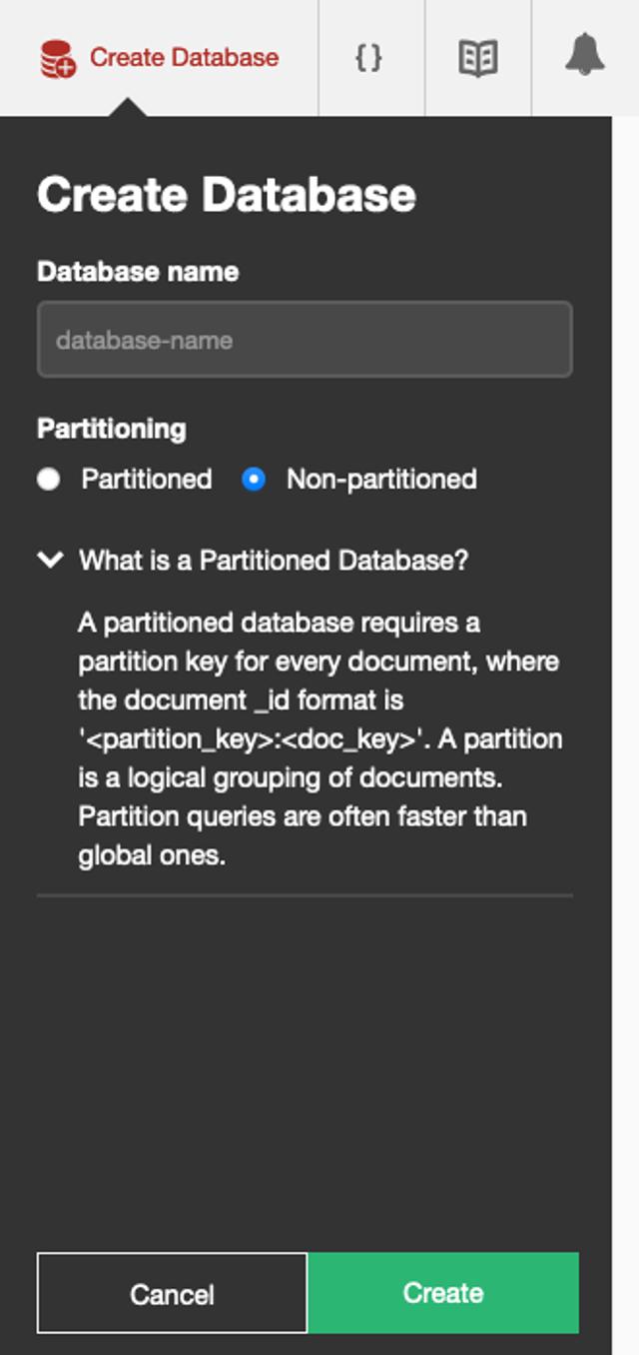639x1355 pixels.
Task: Cancel the database creation dialog
Action: [x=170, y=1292]
